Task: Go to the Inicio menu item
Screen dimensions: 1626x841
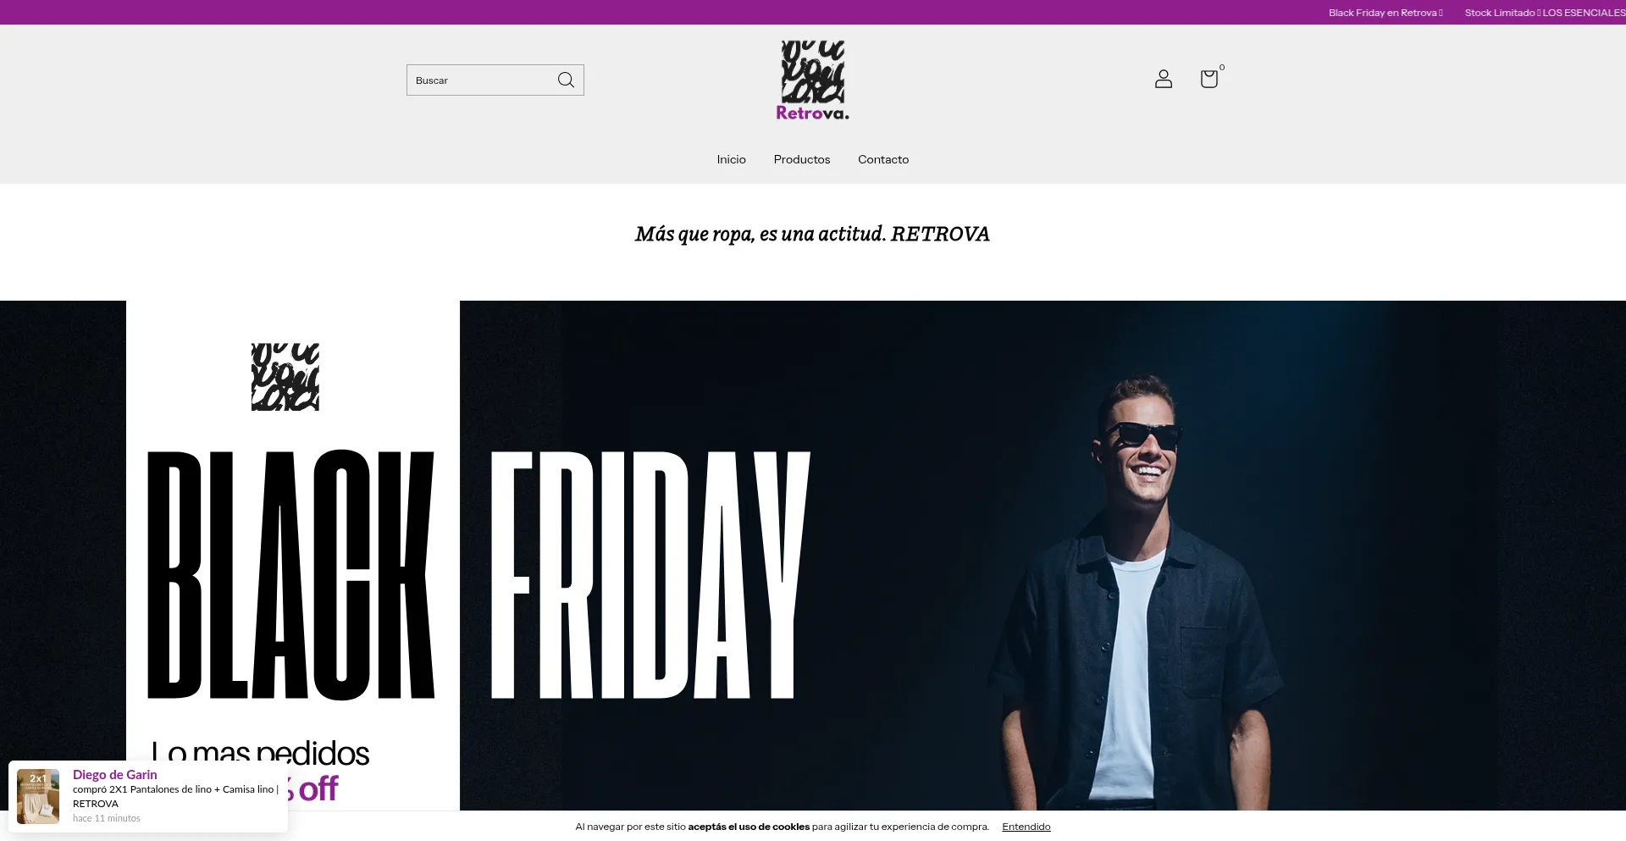Action: point(731,159)
